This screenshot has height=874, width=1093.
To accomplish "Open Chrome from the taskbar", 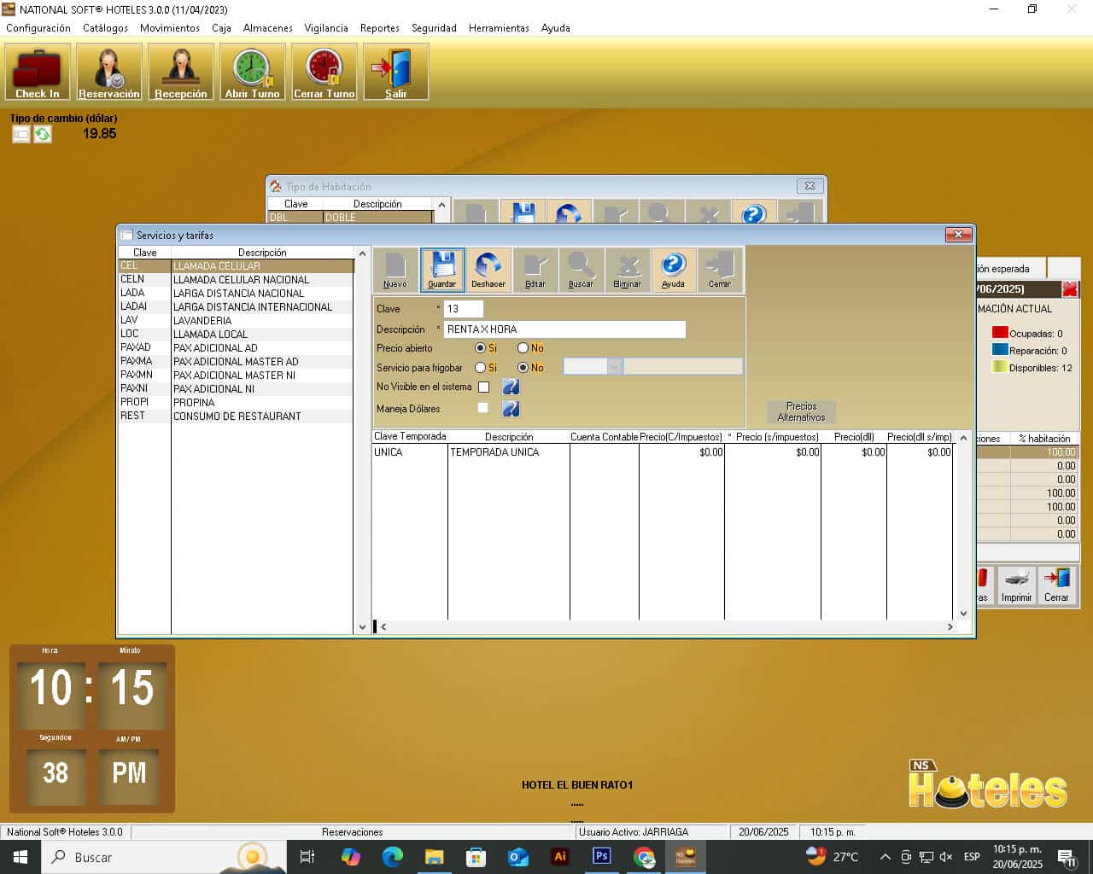I will 644,856.
